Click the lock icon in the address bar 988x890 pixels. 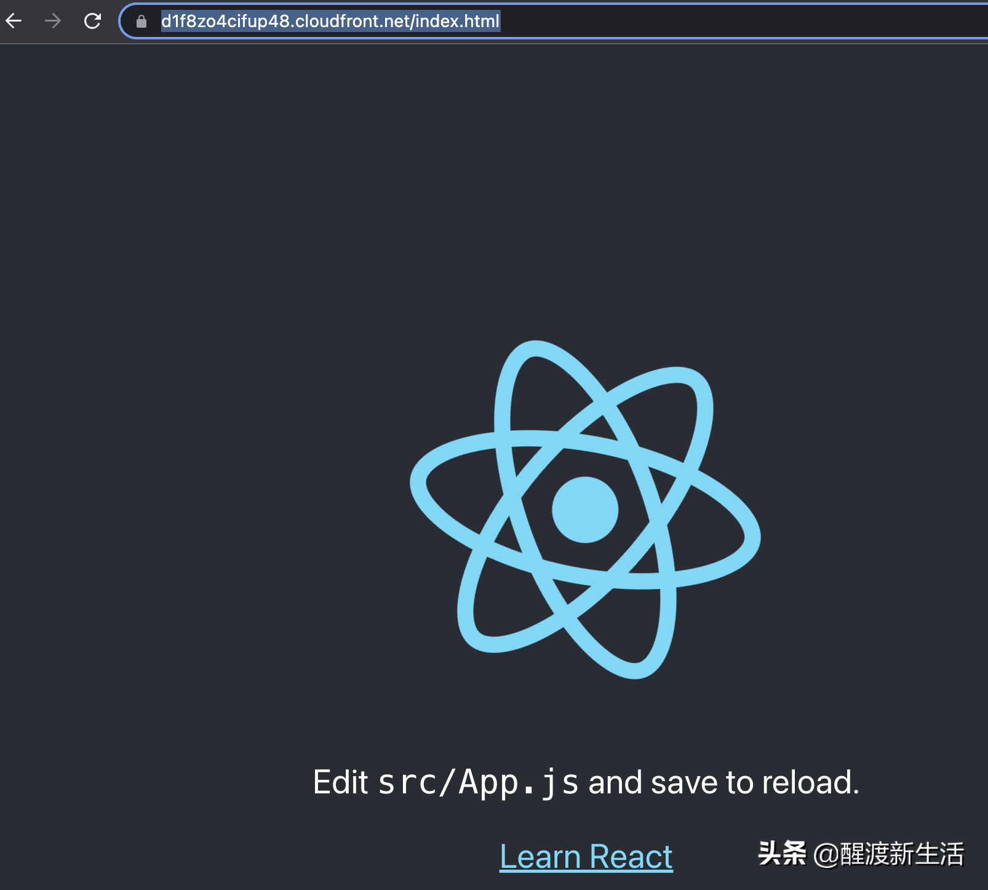(x=141, y=22)
